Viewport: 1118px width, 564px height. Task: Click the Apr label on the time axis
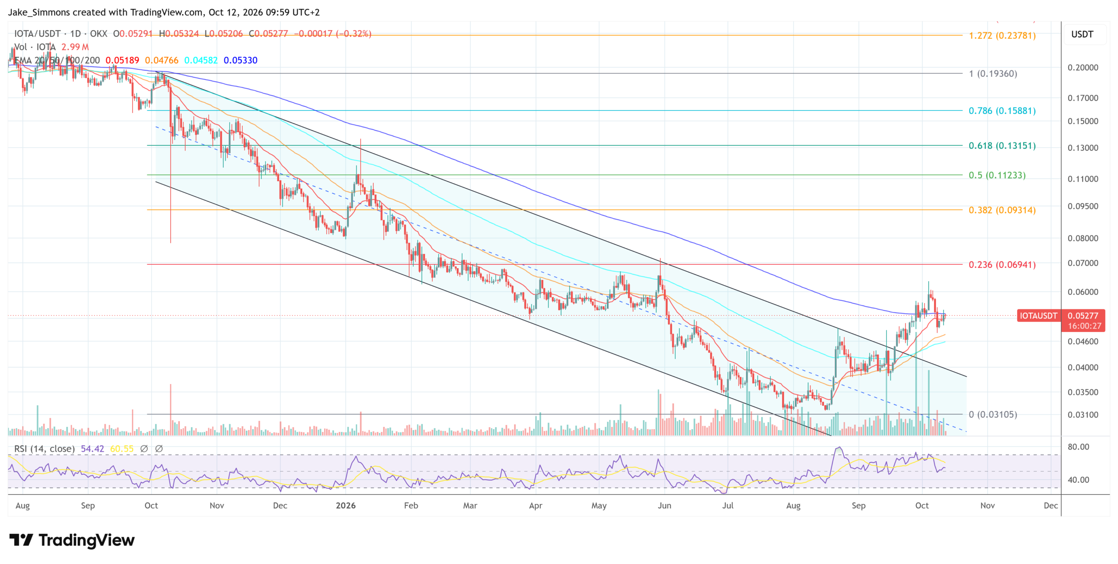point(535,505)
